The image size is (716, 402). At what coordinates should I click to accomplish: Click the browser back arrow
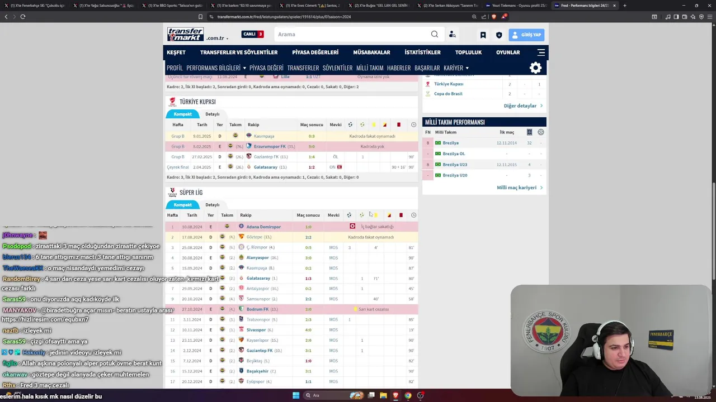pyautogui.click(x=6, y=17)
